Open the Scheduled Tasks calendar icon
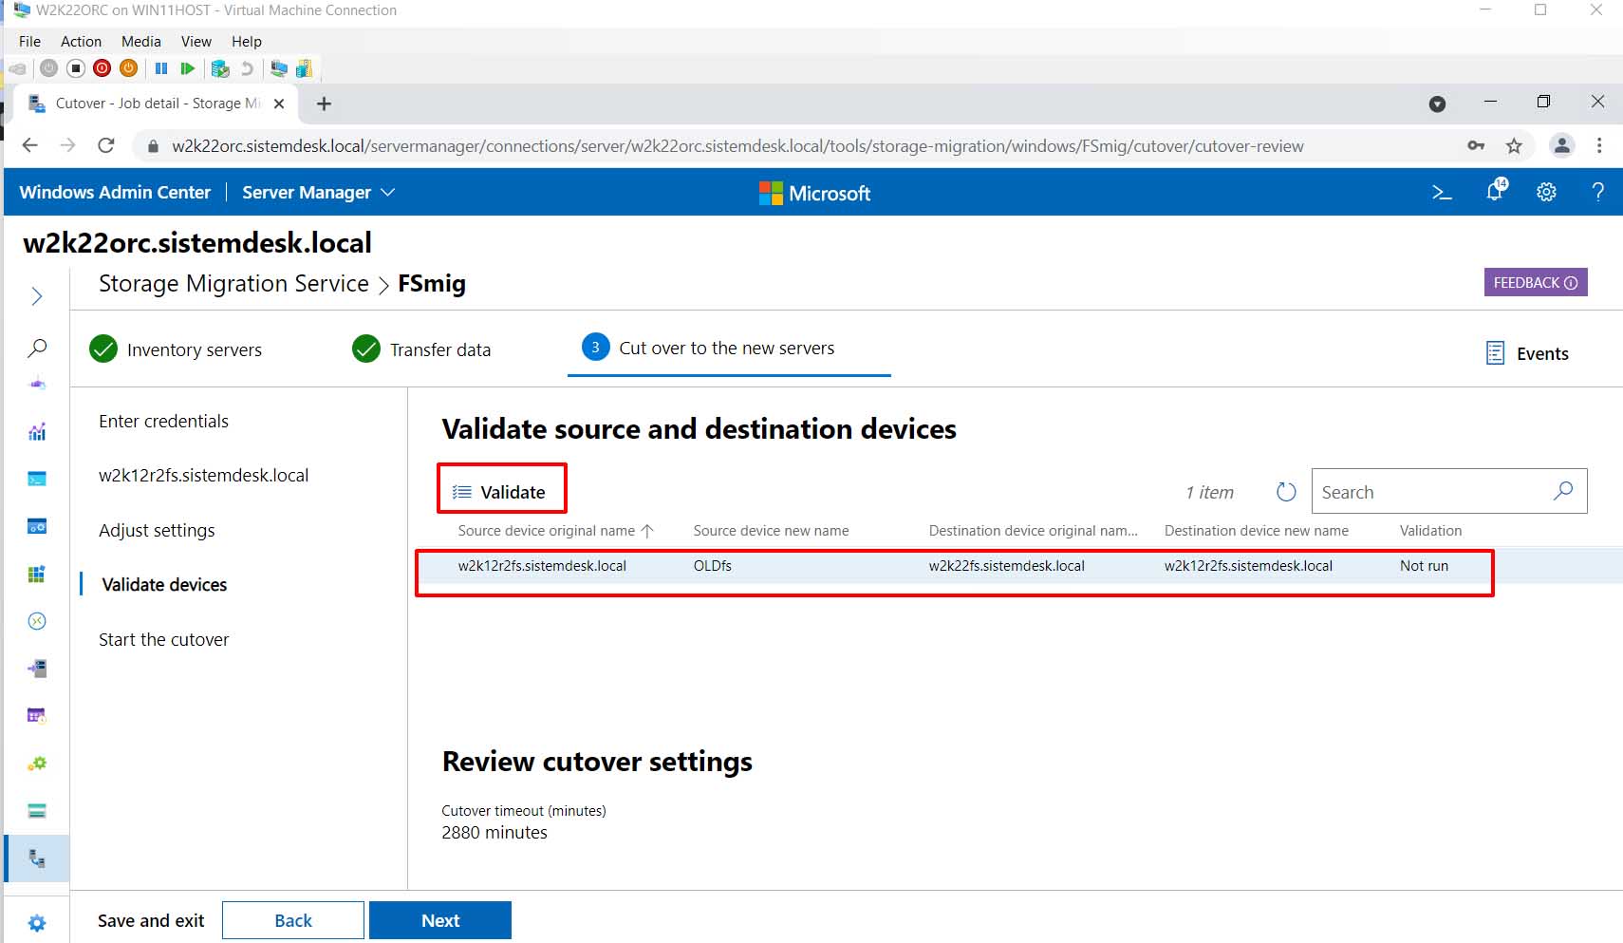This screenshot has height=943, width=1623. point(37,716)
